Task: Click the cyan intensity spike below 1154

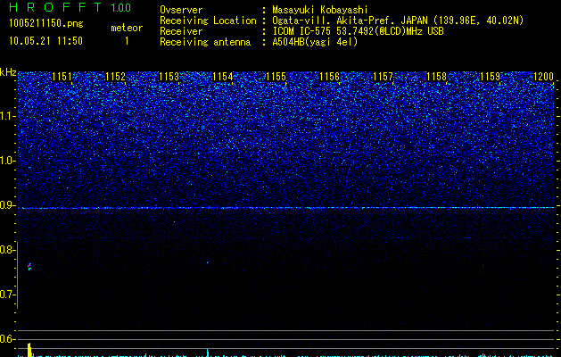Action: coord(208,353)
